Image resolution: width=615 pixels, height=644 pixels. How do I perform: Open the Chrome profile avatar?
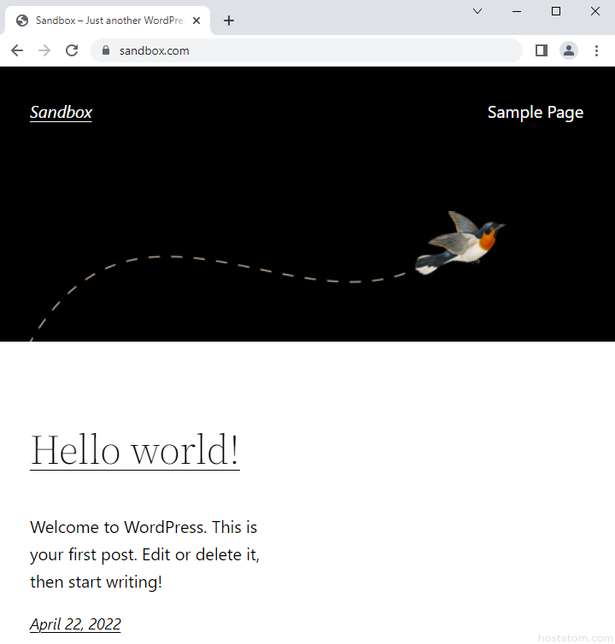(x=569, y=50)
